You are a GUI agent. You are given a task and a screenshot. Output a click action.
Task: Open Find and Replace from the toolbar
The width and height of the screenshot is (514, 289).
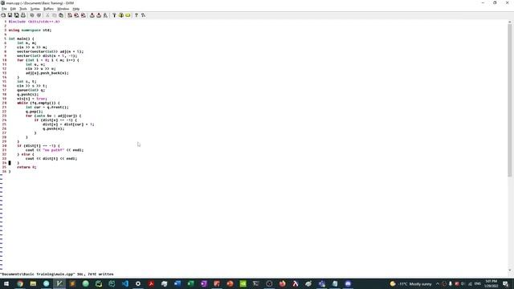(x=70, y=15)
